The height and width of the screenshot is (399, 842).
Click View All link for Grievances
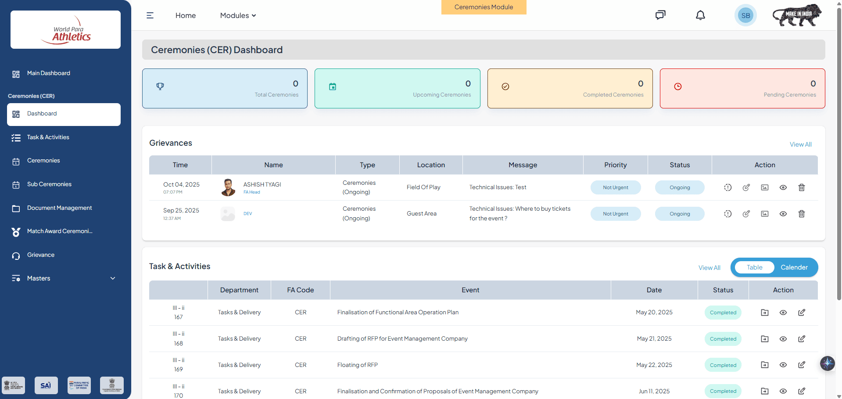point(800,144)
